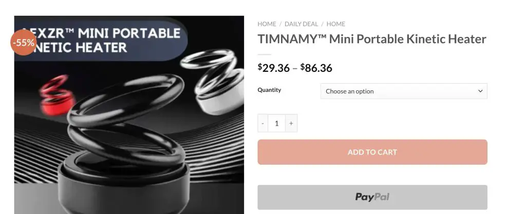Image resolution: width=526 pixels, height=214 pixels.
Task: Click the short divider line under product title
Action: pos(265,54)
